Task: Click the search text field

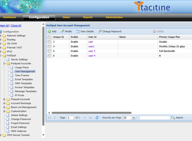Action: 155,117
